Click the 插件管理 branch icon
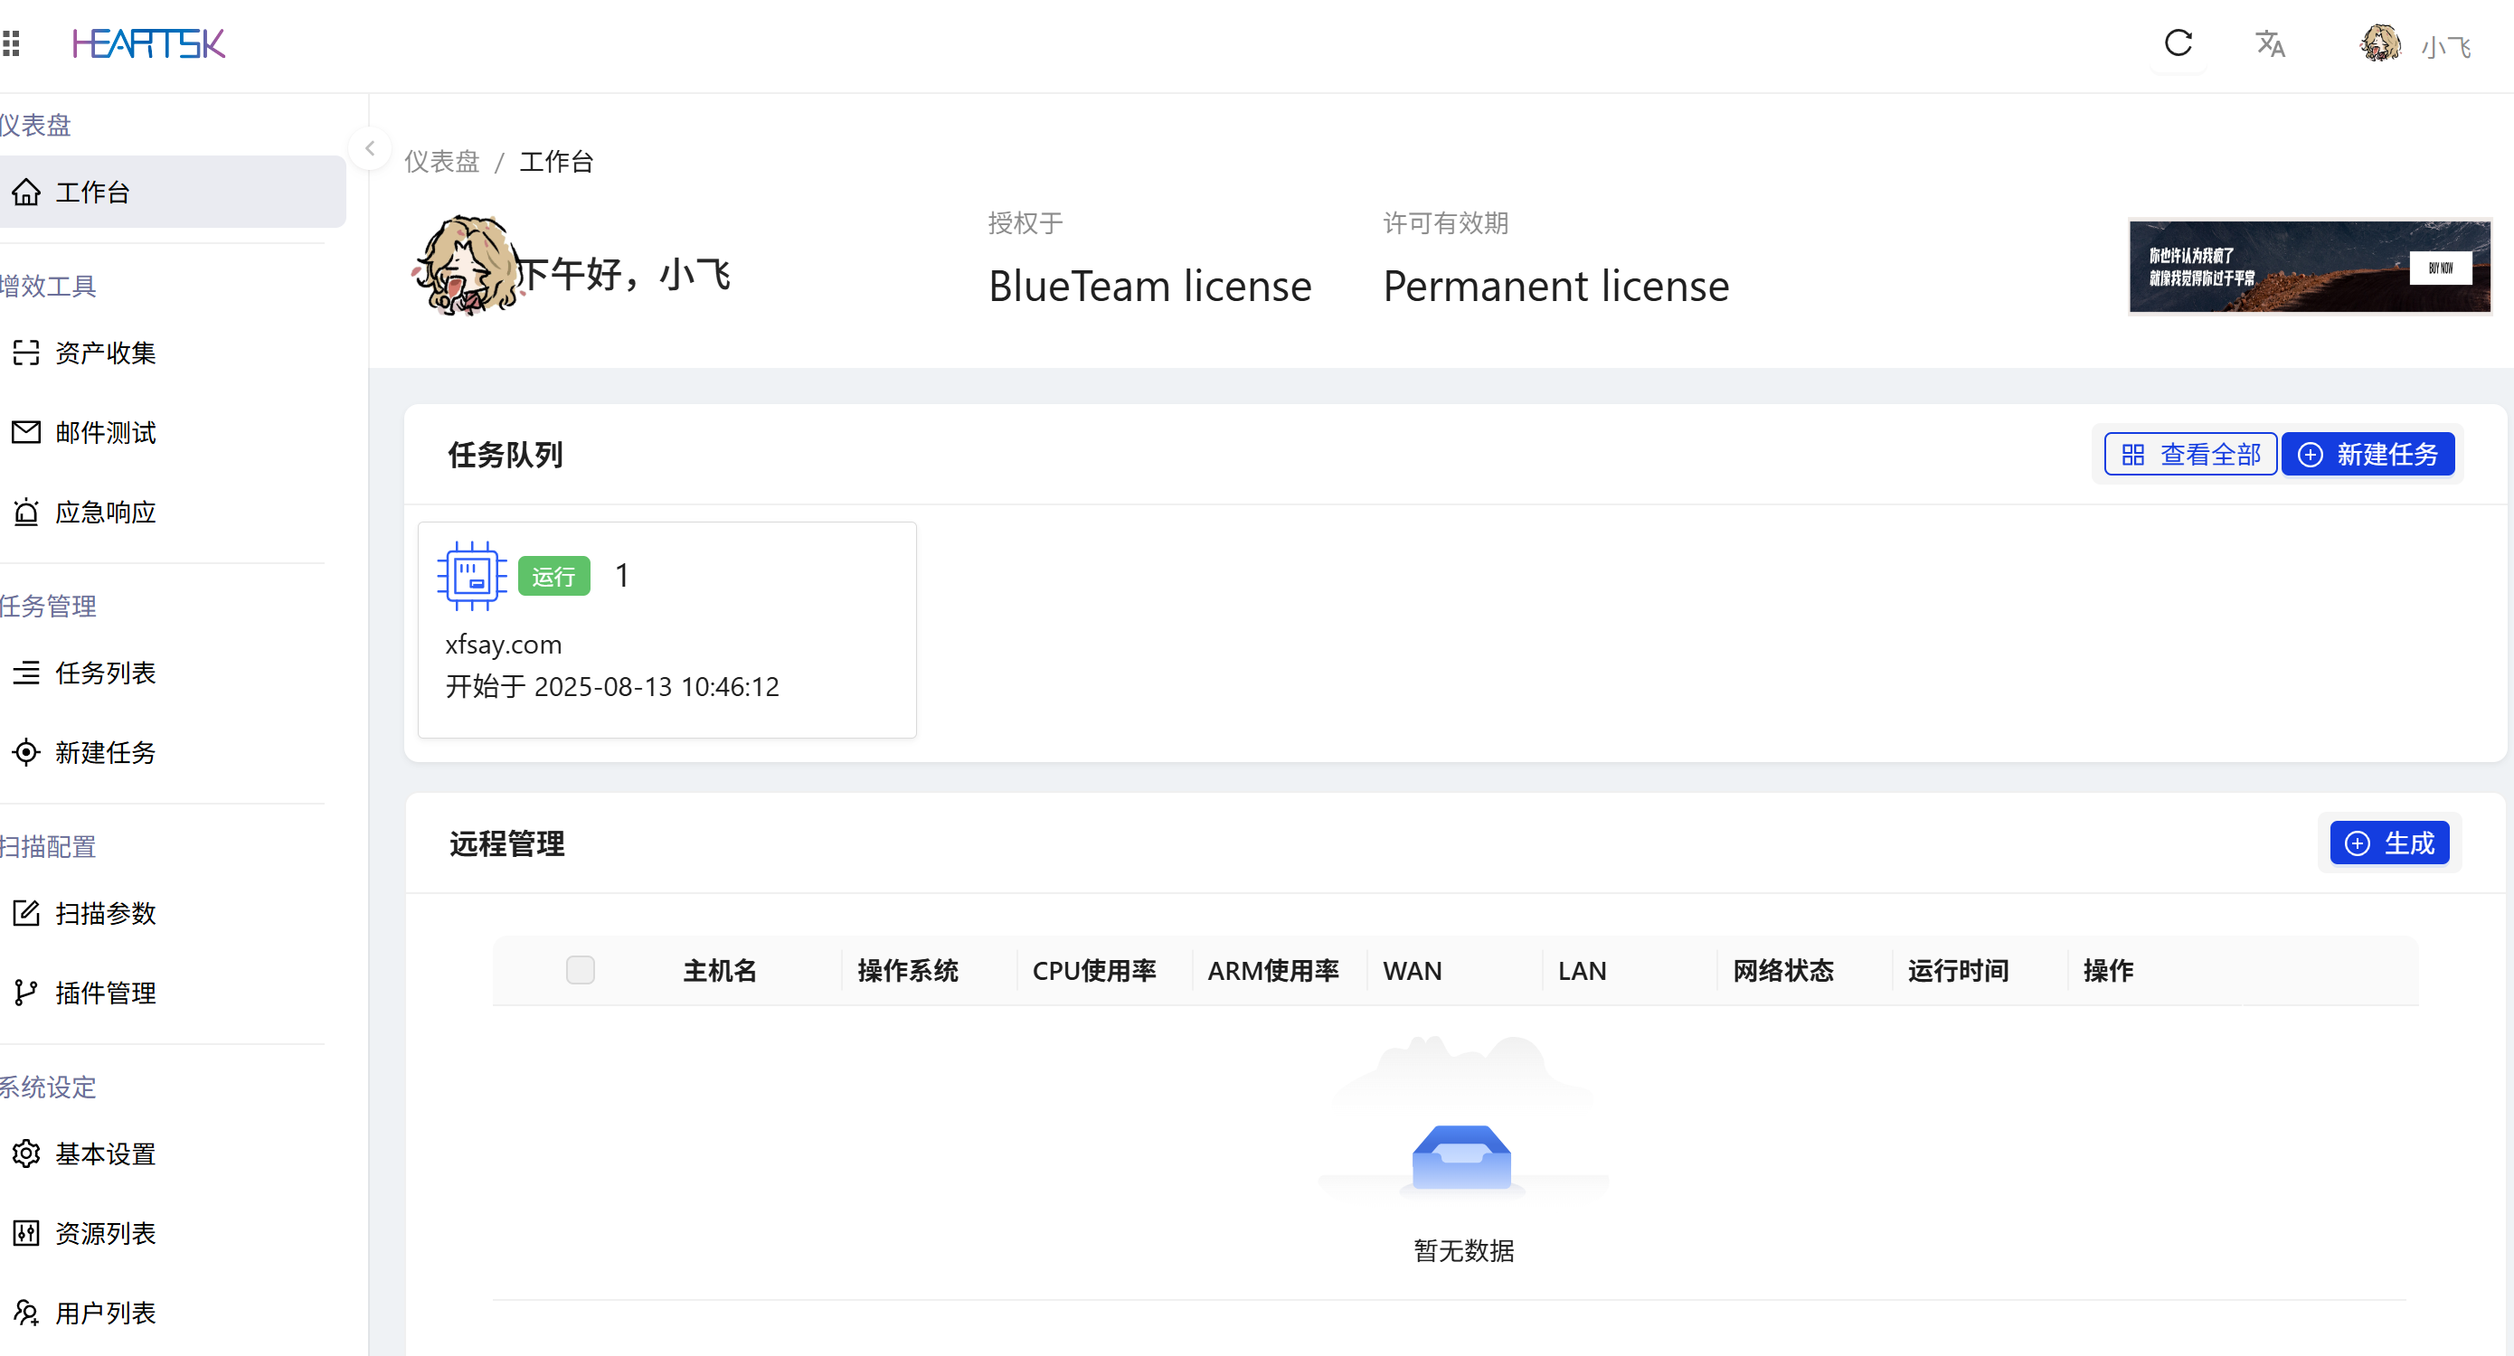This screenshot has width=2514, height=1356. click(x=26, y=992)
